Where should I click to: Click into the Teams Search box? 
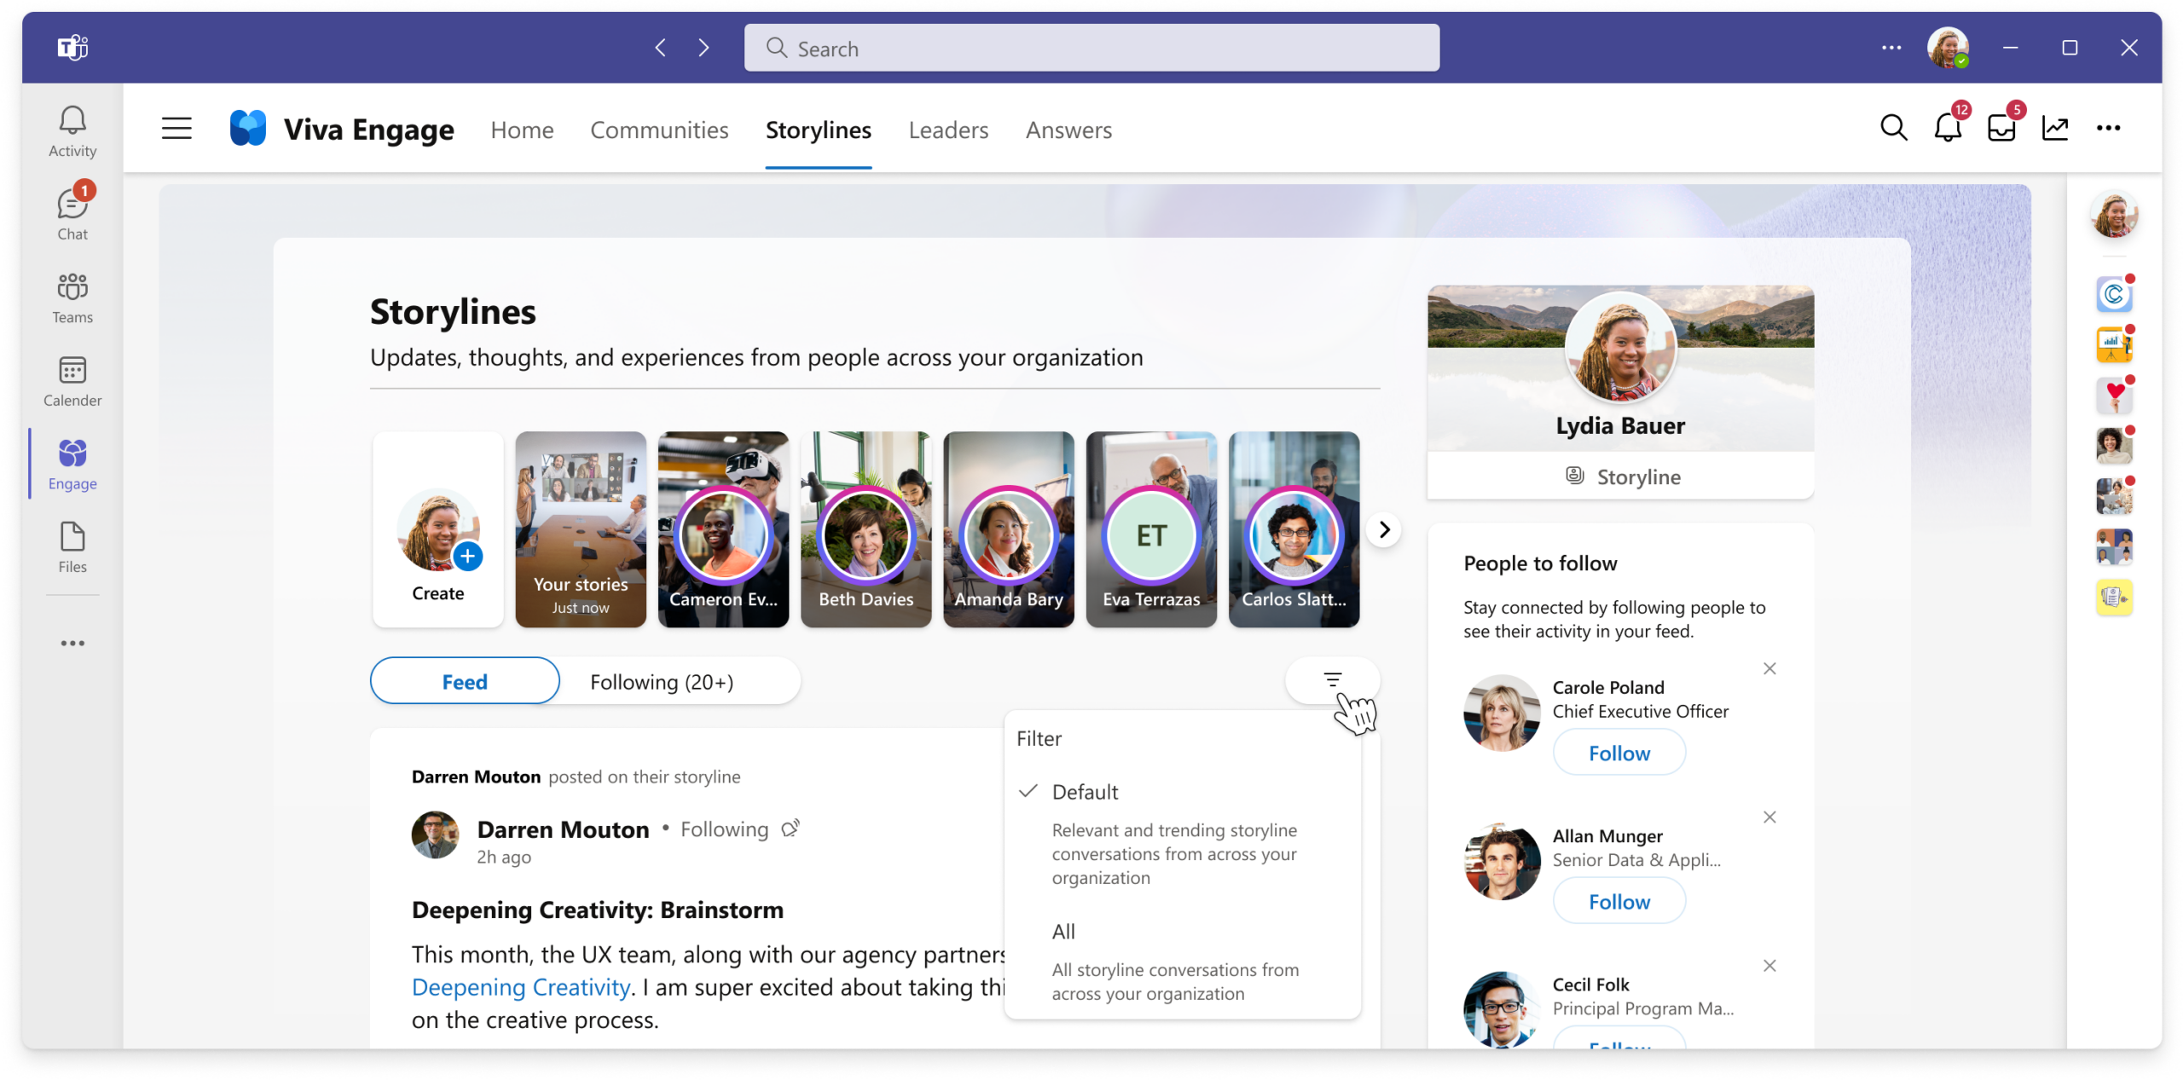coord(1091,48)
